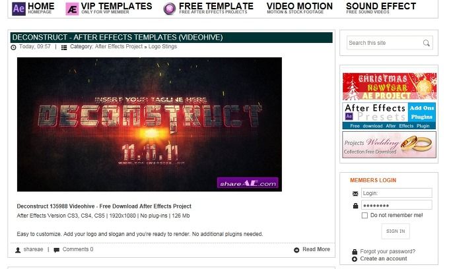Open the After Effects Project category link
This screenshot has width=451, height=269.
(x=119, y=47)
